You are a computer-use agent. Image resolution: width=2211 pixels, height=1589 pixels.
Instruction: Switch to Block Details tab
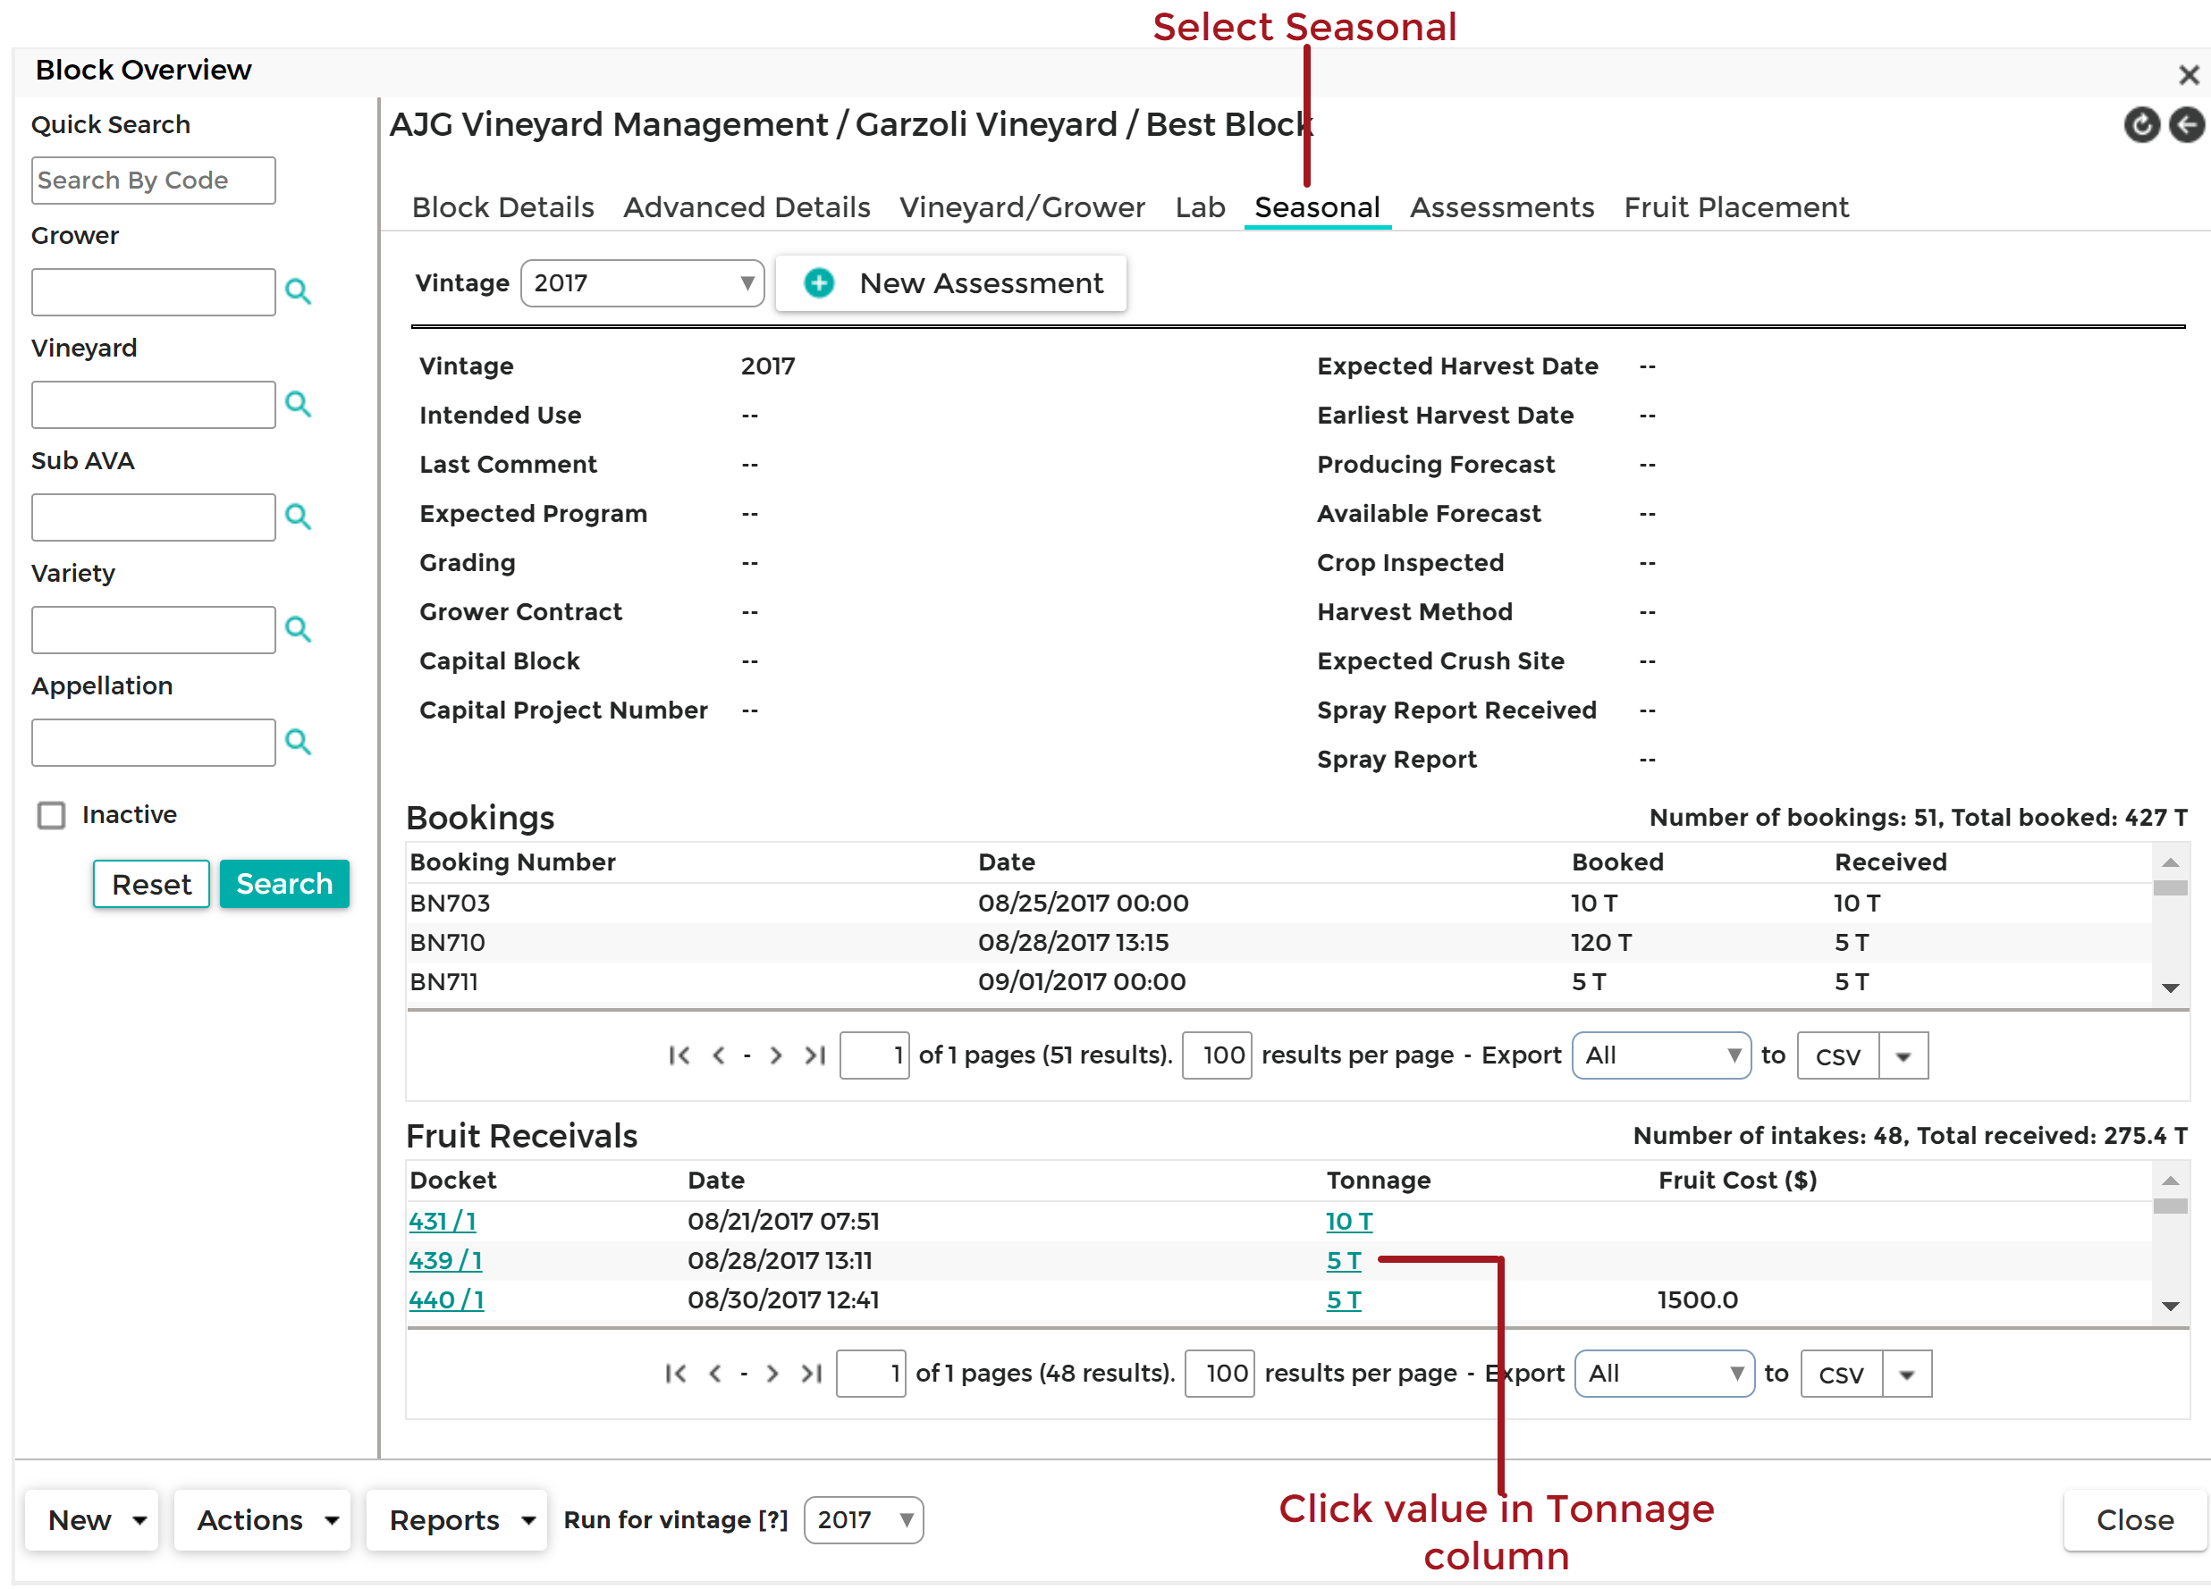pos(503,207)
